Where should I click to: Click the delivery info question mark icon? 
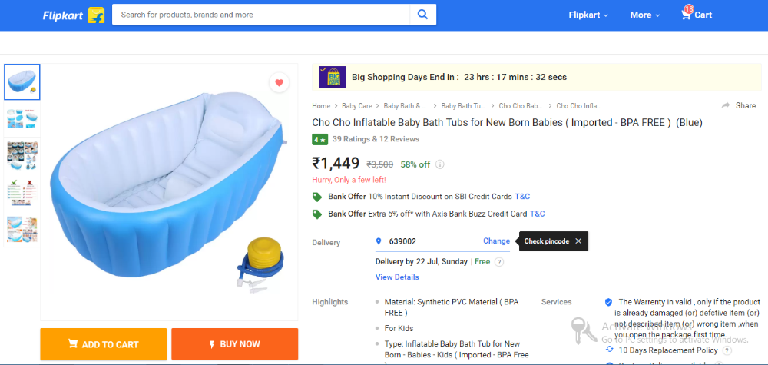(499, 262)
